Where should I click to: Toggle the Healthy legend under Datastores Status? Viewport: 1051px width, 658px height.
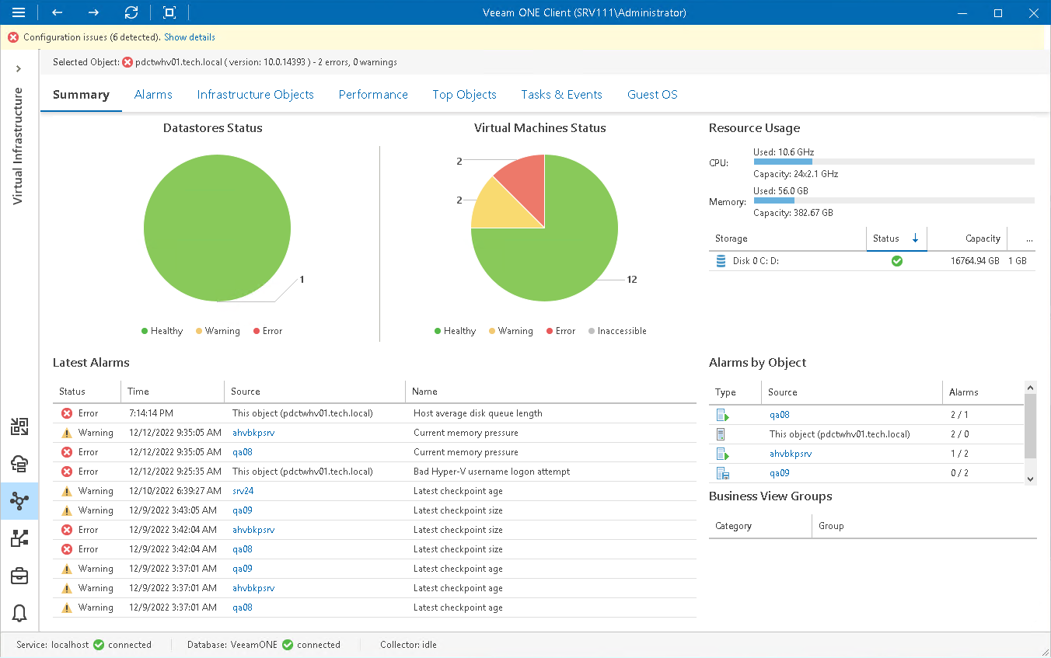[x=162, y=331]
